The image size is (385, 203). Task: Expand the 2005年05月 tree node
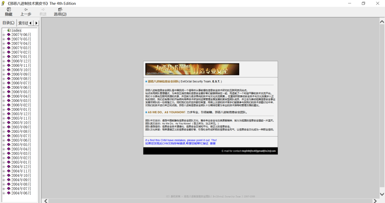pos(3,145)
